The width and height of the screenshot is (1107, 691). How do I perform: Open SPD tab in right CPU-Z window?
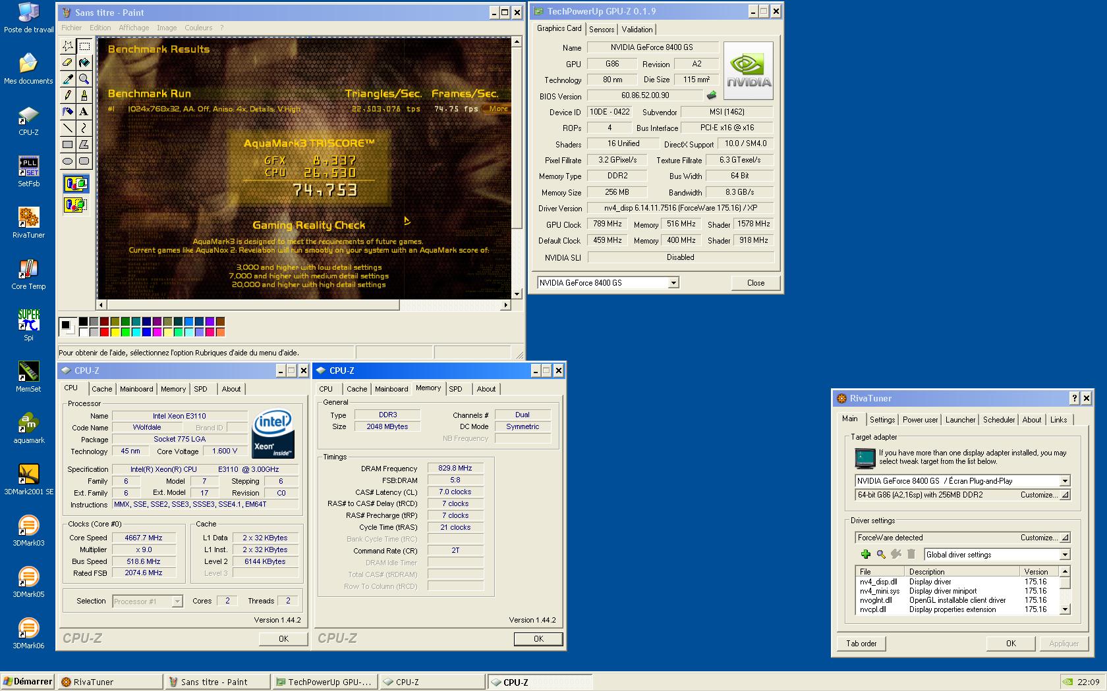[x=455, y=389]
